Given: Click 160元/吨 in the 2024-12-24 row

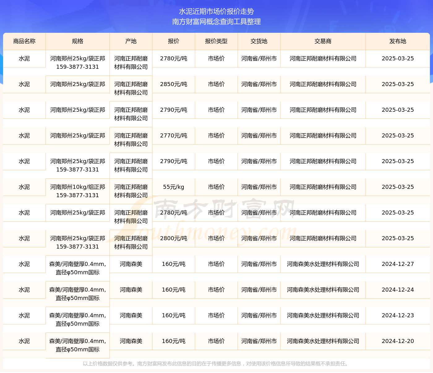Looking at the screenshot, I should pyautogui.click(x=174, y=290).
